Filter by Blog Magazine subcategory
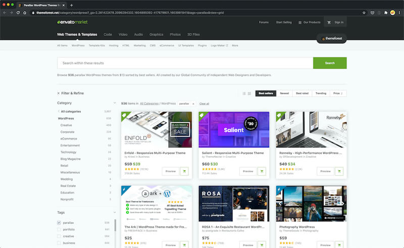Screen dimensions: 404x248 (x=70, y=159)
